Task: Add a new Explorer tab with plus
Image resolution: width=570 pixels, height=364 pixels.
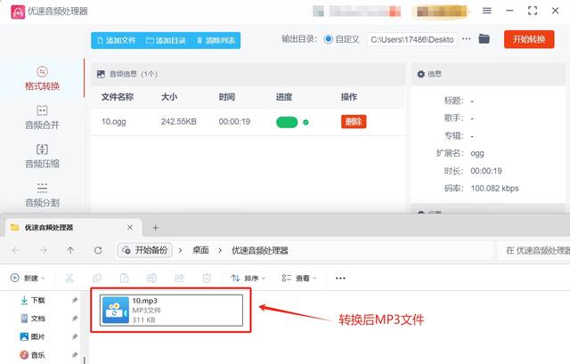Action: 155,228
